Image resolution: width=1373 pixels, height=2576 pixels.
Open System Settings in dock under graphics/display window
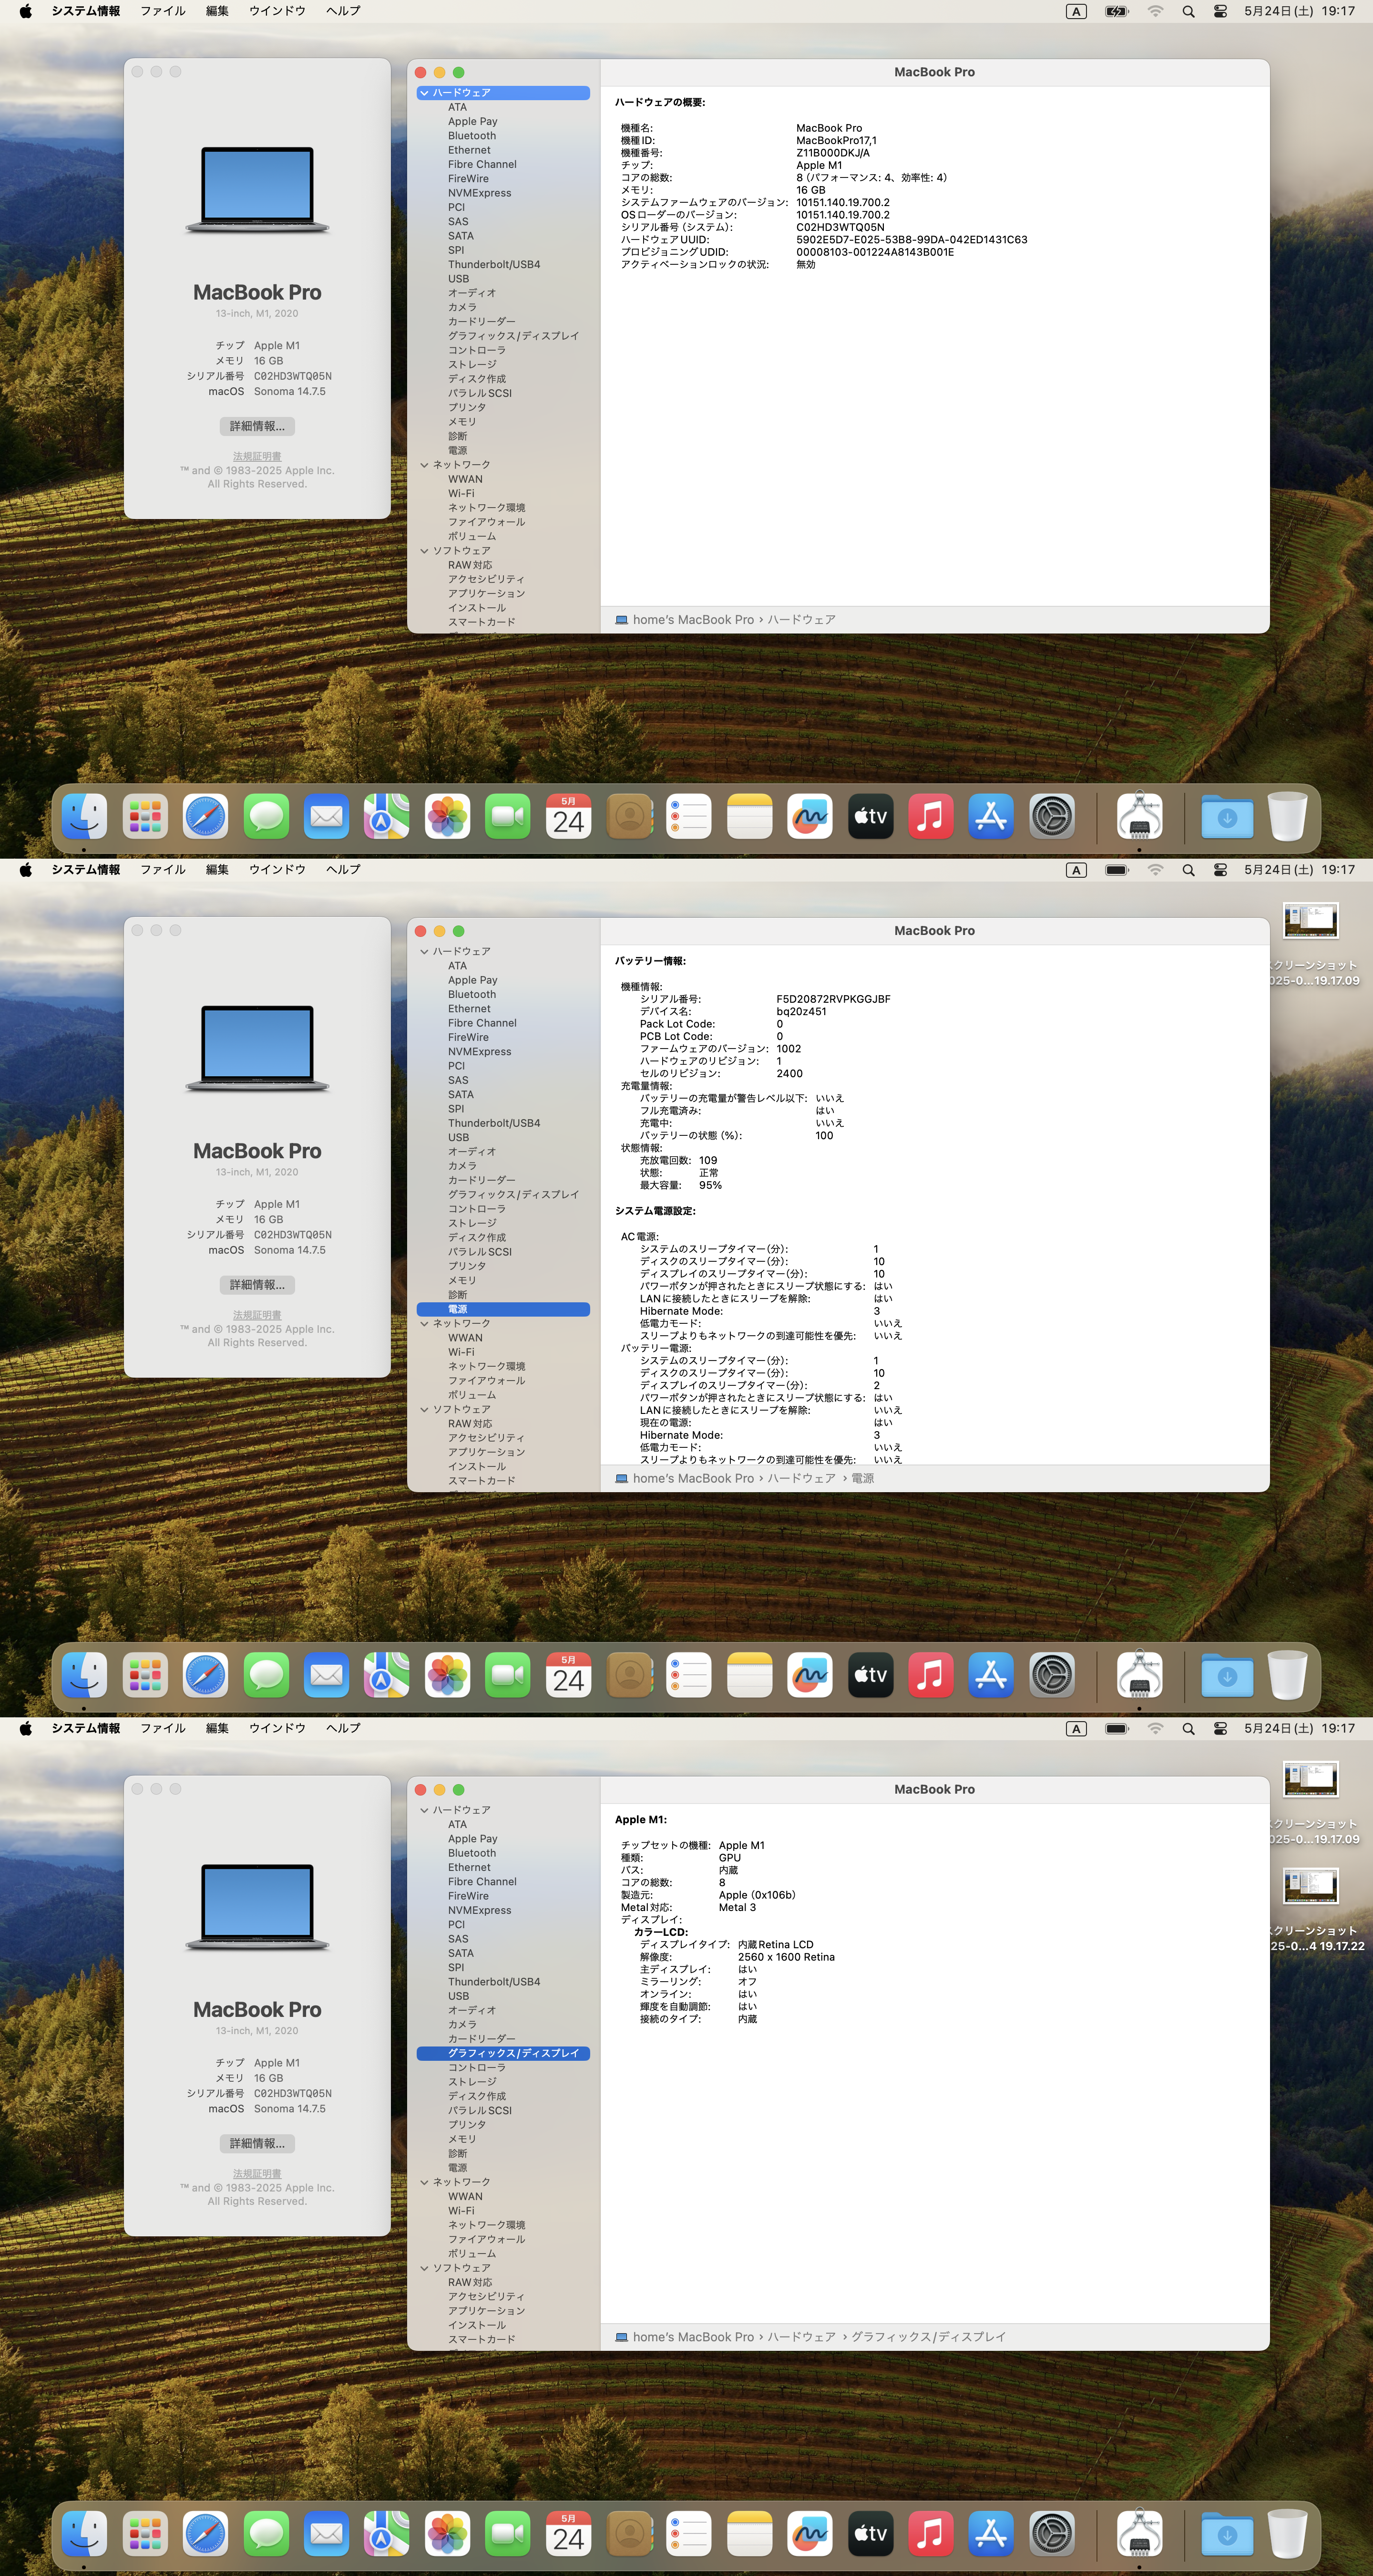pos(1052,2534)
